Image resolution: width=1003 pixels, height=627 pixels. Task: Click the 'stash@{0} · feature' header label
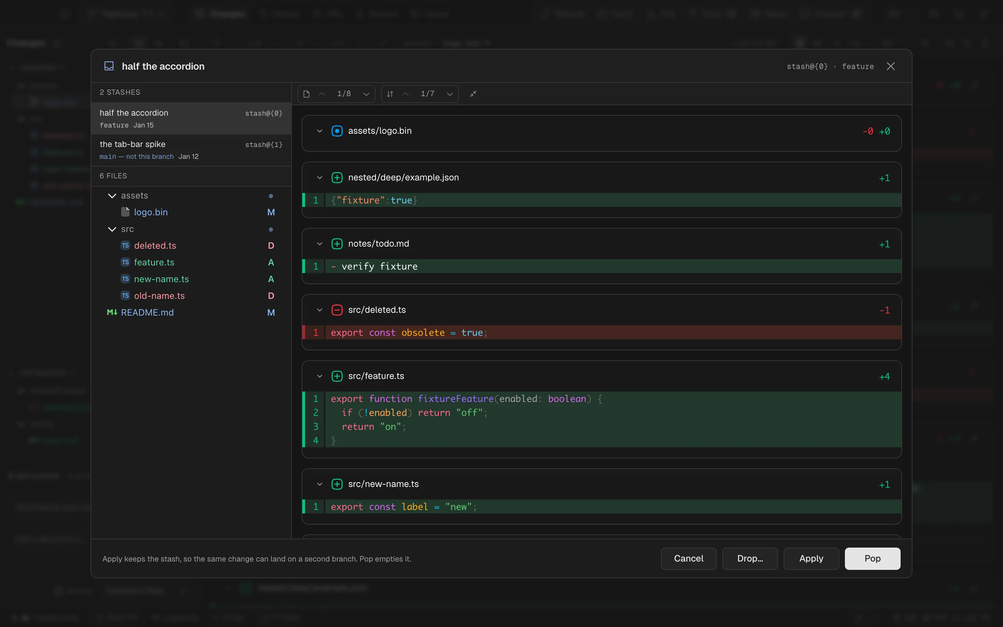[830, 66]
